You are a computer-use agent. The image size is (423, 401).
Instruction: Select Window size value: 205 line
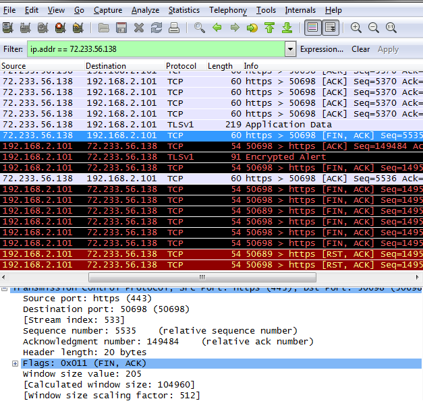point(82,374)
